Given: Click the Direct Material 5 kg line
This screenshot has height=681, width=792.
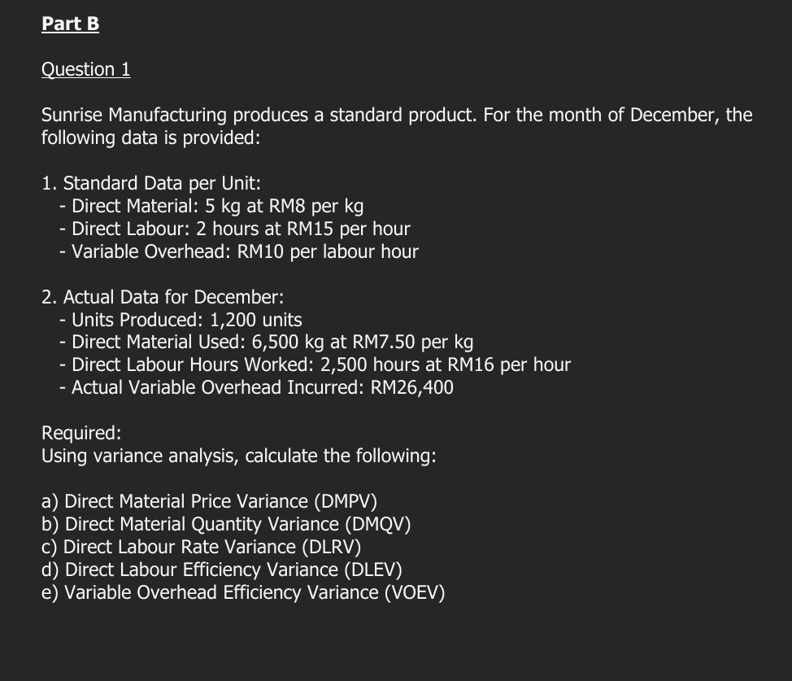Looking at the screenshot, I should click(217, 206).
